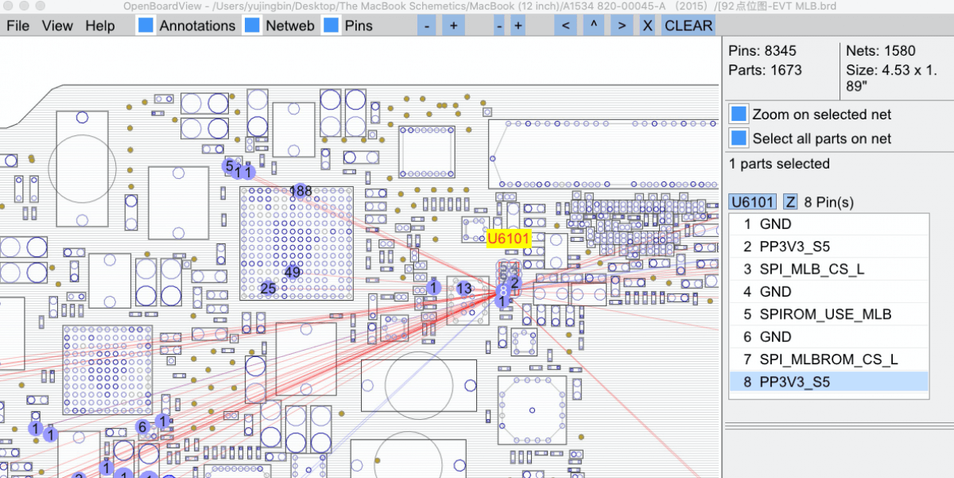The width and height of the screenshot is (954, 478).
Task: Click the > rotate-right button
Action: tap(621, 25)
